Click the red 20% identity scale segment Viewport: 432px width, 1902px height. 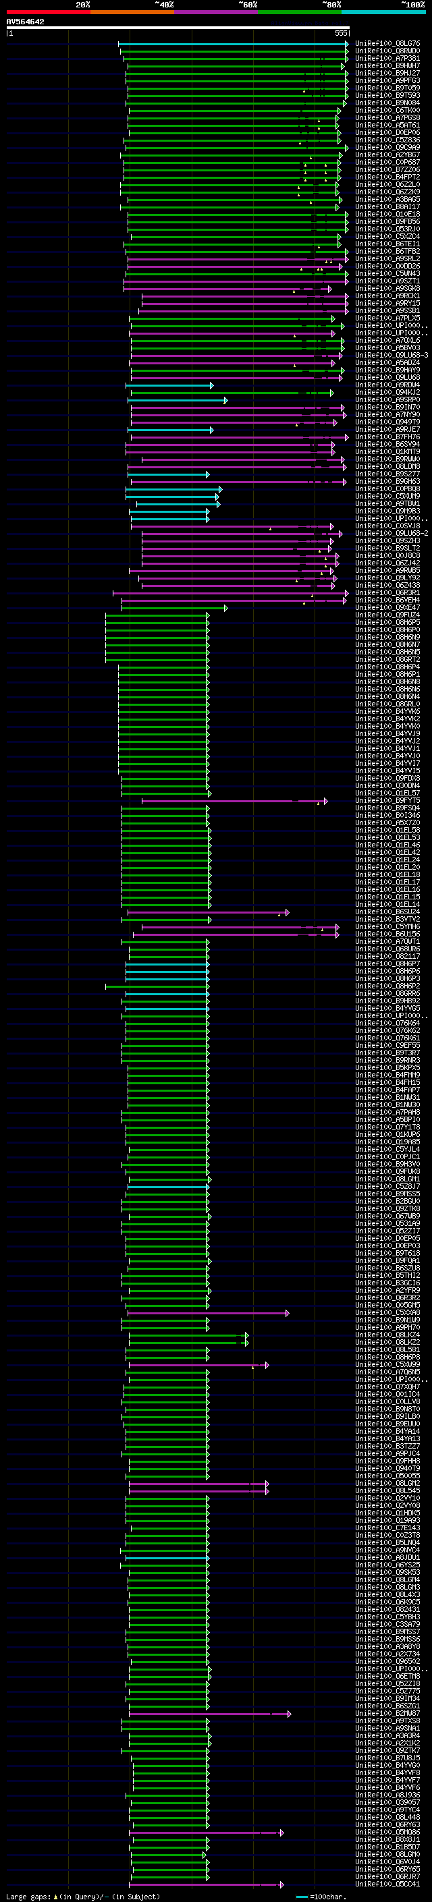click(x=48, y=13)
